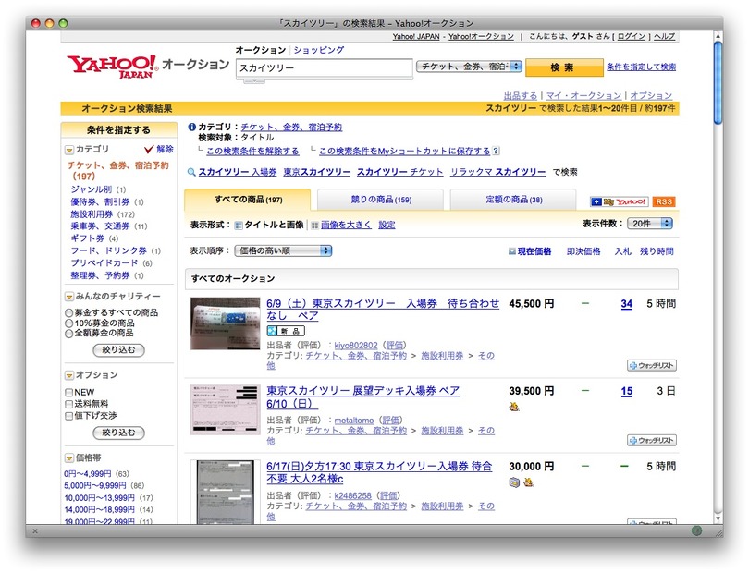Filter by 0円〜4,999円 price range

pyautogui.click(x=88, y=474)
